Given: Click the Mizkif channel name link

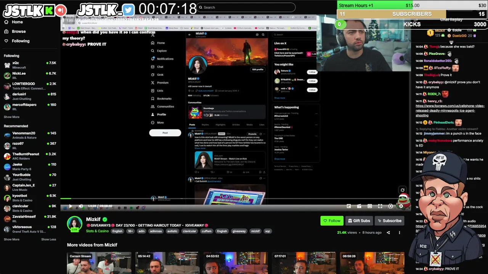Looking at the screenshot, I should coord(93,219).
